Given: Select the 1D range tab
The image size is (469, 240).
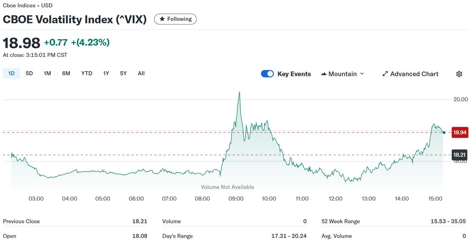Looking at the screenshot, I should tap(11, 73).
